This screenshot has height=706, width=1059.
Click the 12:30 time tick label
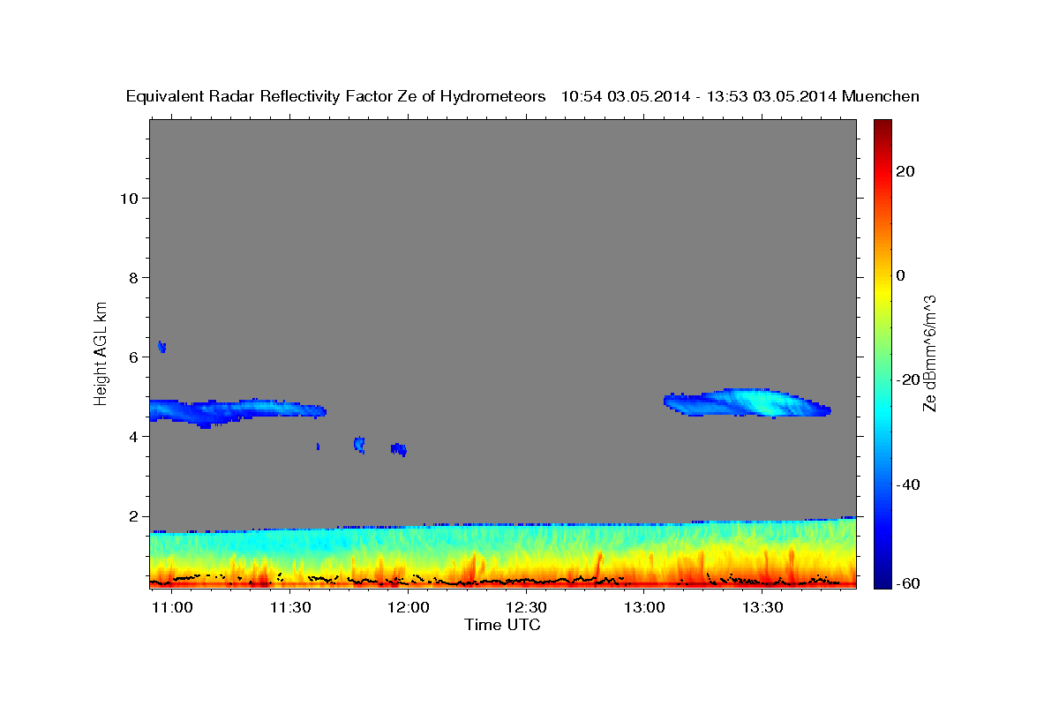tap(527, 608)
